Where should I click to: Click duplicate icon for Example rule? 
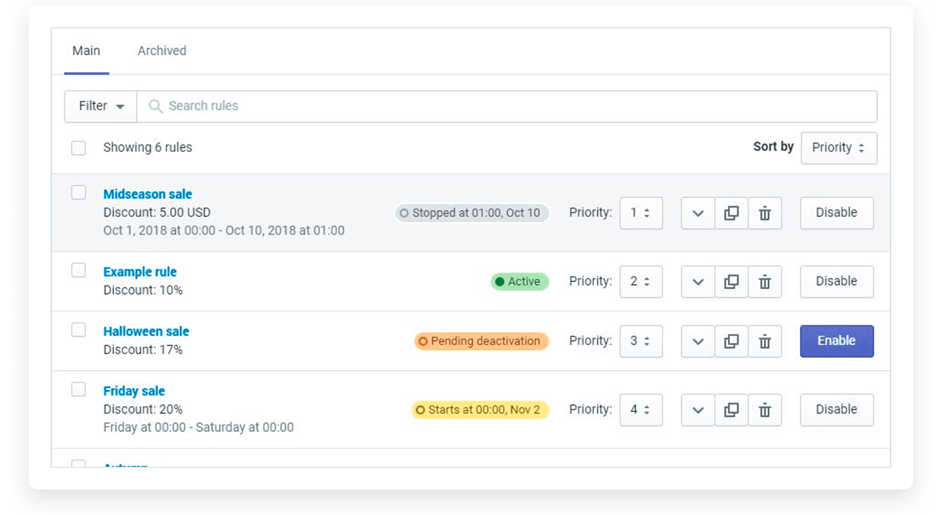pyautogui.click(x=731, y=282)
